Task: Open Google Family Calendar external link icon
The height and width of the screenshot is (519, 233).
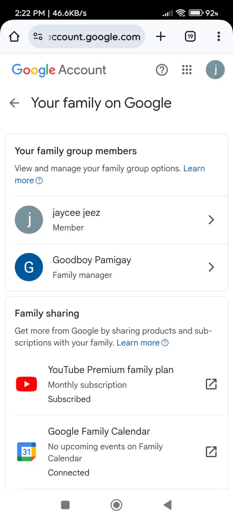Action: [x=211, y=452]
